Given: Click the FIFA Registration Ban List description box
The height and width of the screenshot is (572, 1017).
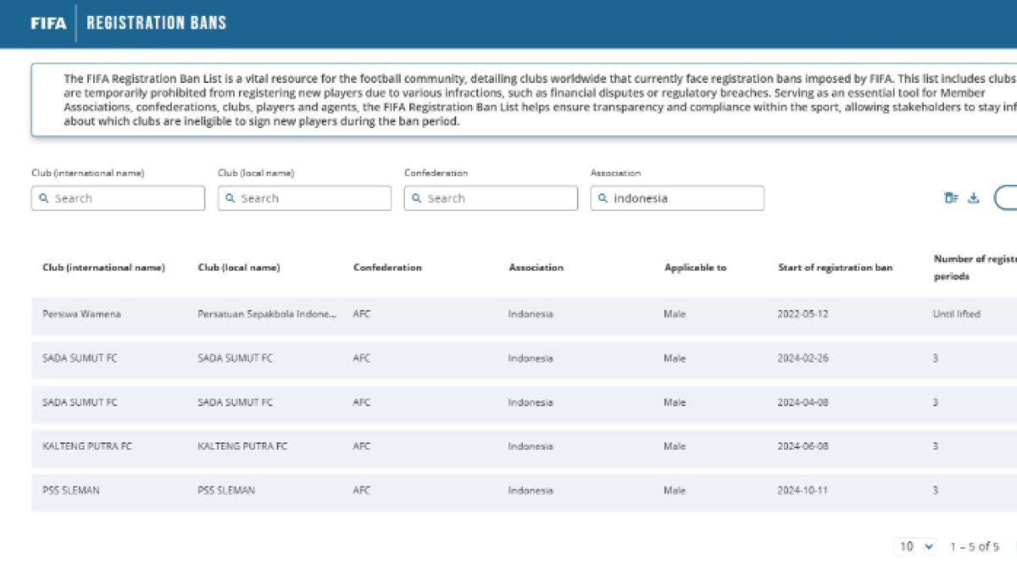Looking at the screenshot, I should pyautogui.click(x=524, y=100).
